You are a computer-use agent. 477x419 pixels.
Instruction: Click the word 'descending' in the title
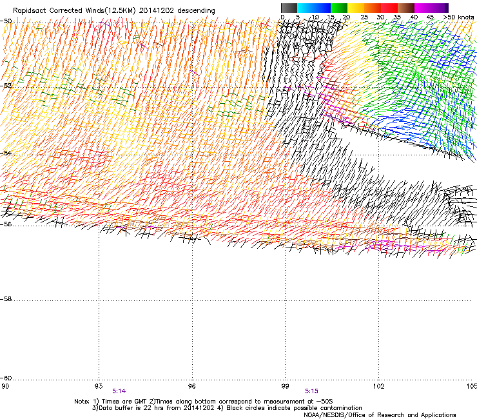(x=196, y=11)
